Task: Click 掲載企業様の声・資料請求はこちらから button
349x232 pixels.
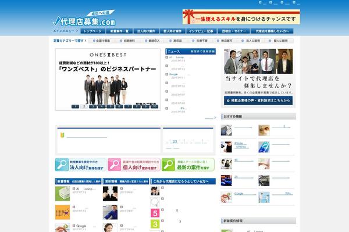Action: point(258,100)
